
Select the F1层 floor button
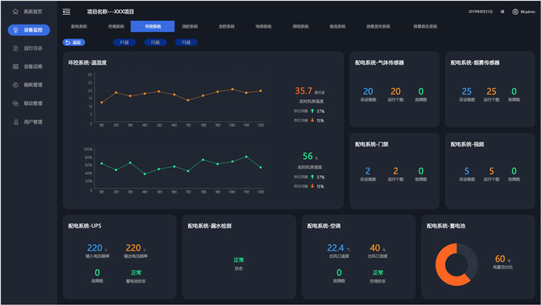[124, 43]
